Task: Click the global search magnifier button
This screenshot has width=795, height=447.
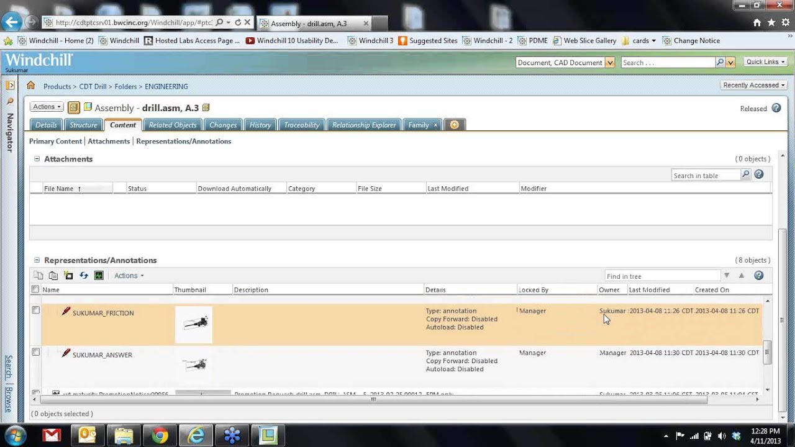Action: pyautogui.click(x=720, y=62)
